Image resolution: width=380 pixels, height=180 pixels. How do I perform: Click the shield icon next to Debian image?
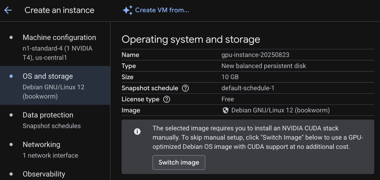click(x=225, y=110)
